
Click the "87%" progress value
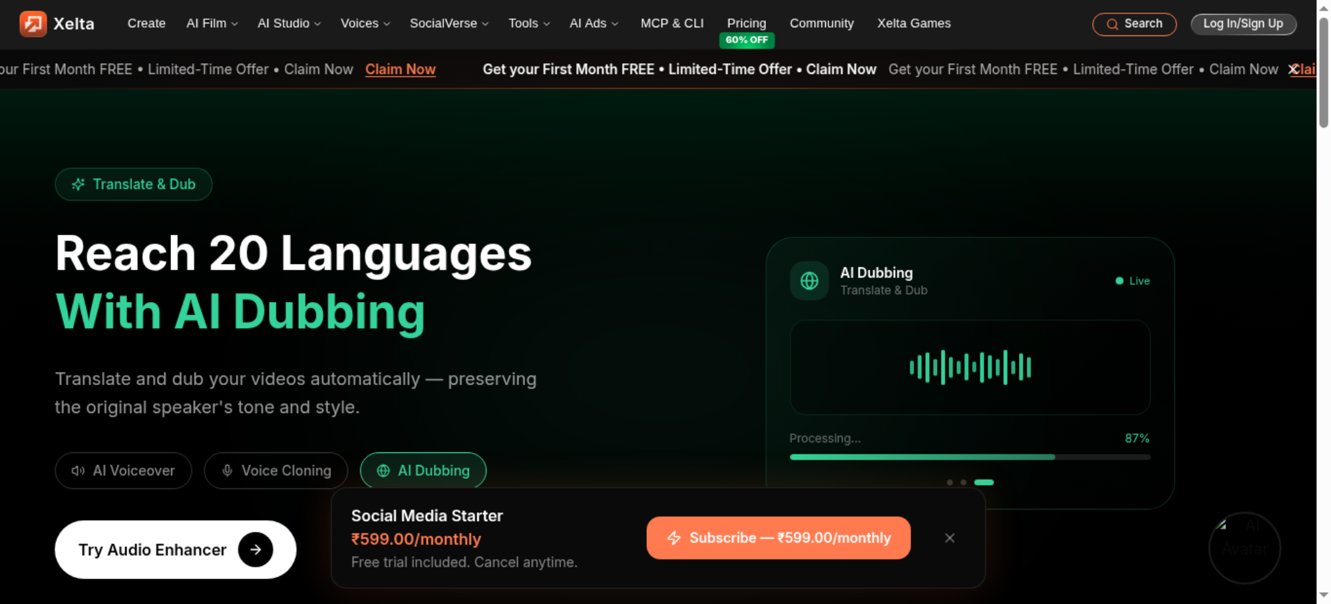(1137, 438)
